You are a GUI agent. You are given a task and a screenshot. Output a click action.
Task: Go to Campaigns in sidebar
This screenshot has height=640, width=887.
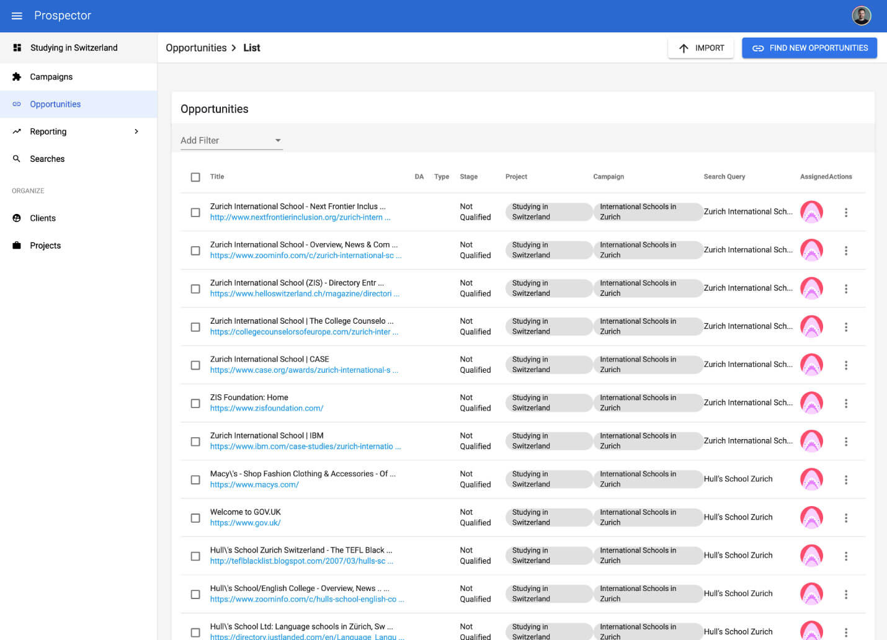pyautogui.click(x=78, y=77)
